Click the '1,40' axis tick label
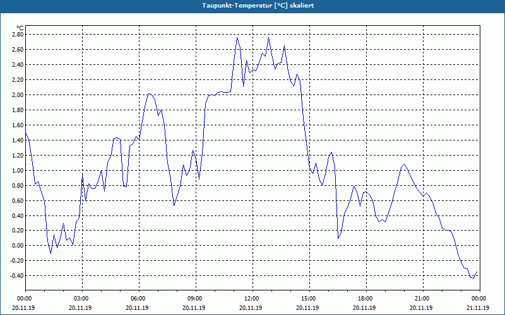505x315 pixels. coord(18,140)
